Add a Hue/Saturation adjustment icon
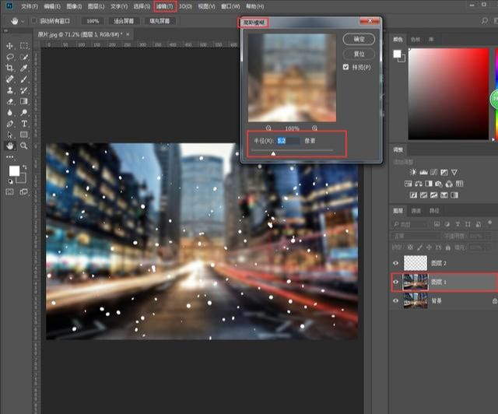 [x=408, y=184]
